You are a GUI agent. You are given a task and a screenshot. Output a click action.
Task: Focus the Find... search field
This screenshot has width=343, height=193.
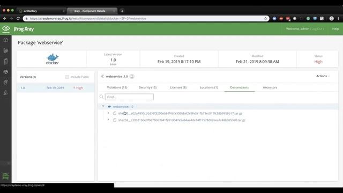coord(129,97)
